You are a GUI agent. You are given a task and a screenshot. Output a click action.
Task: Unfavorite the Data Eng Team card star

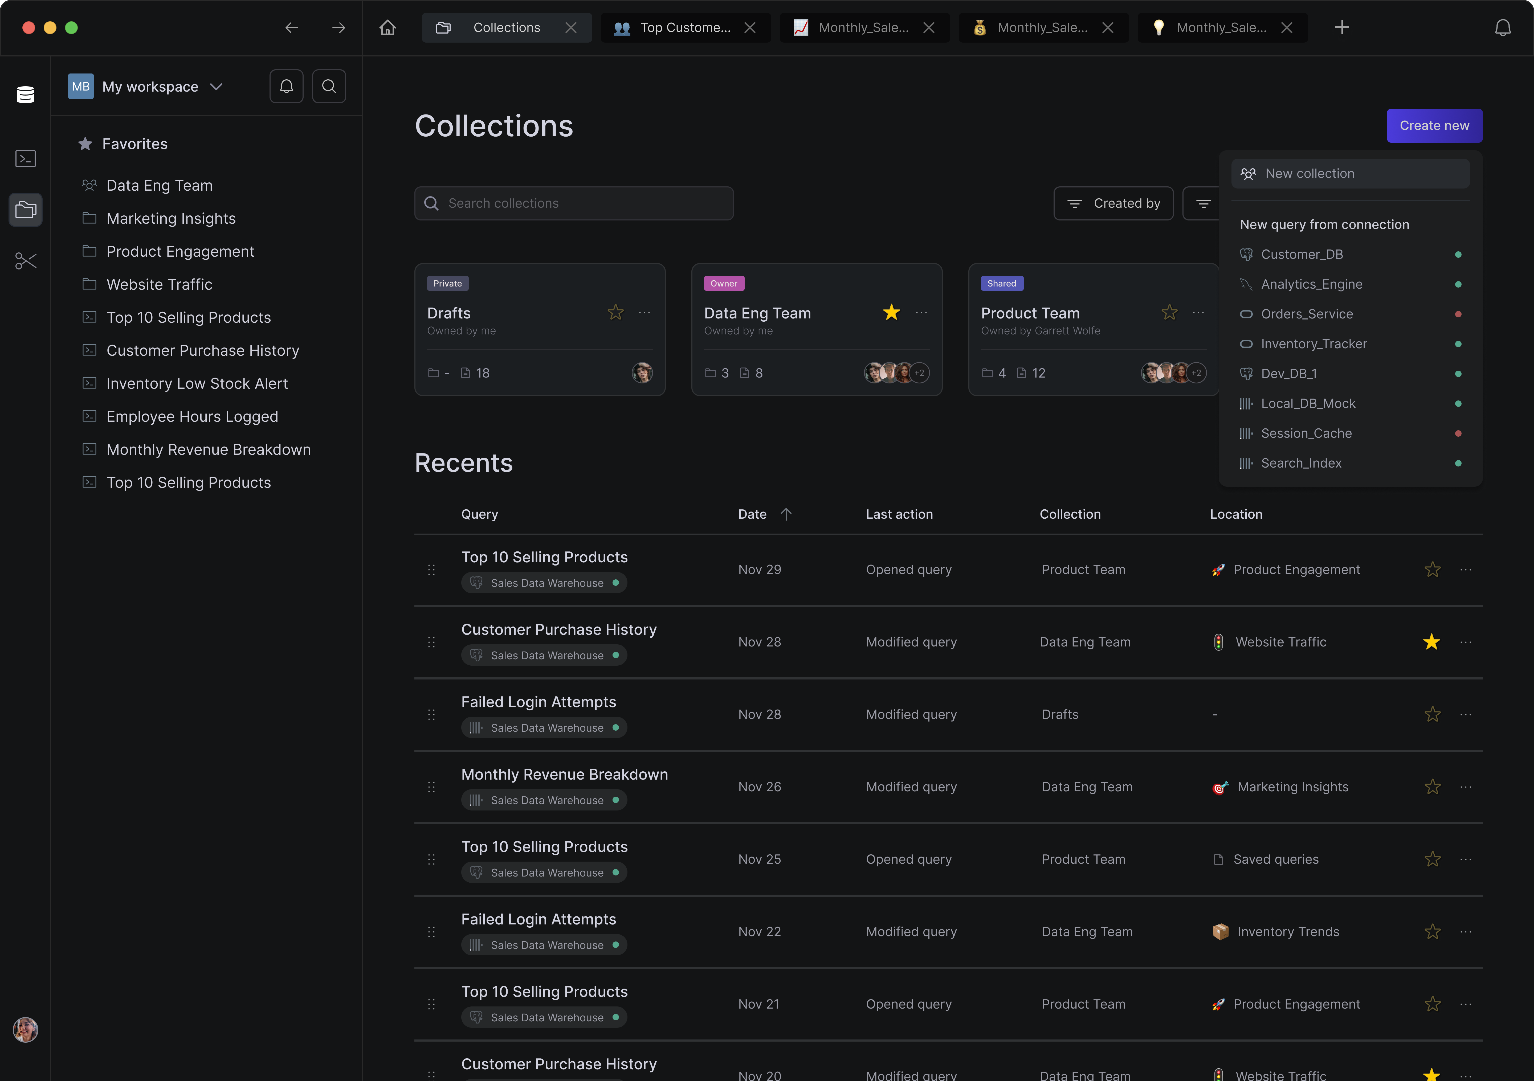pyautogui.click(x=891, y=313)
